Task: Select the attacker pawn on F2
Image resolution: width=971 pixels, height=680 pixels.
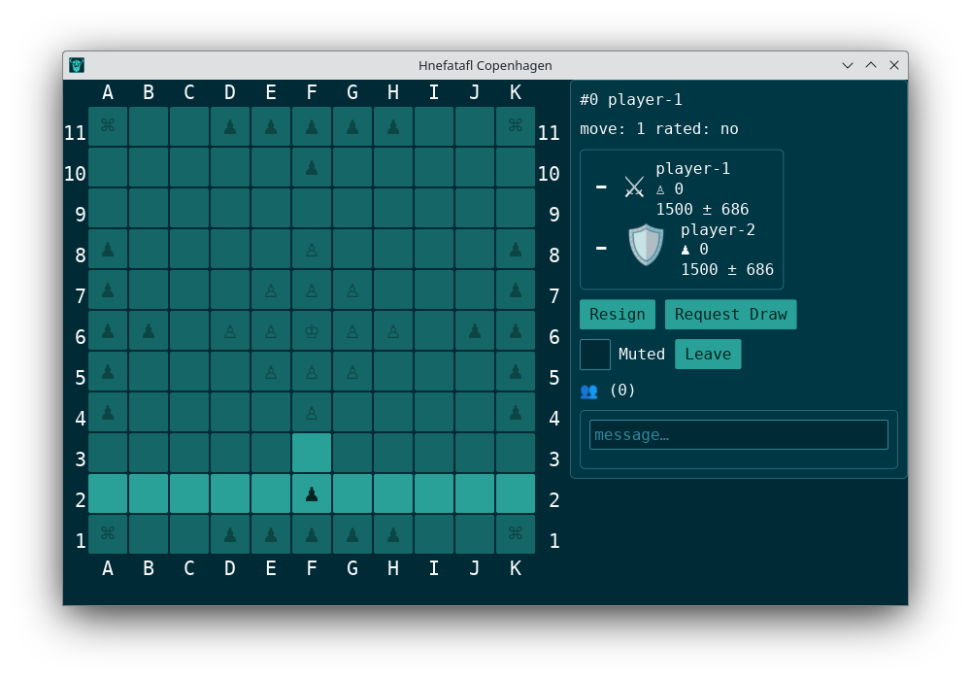Action: (312, 494)
